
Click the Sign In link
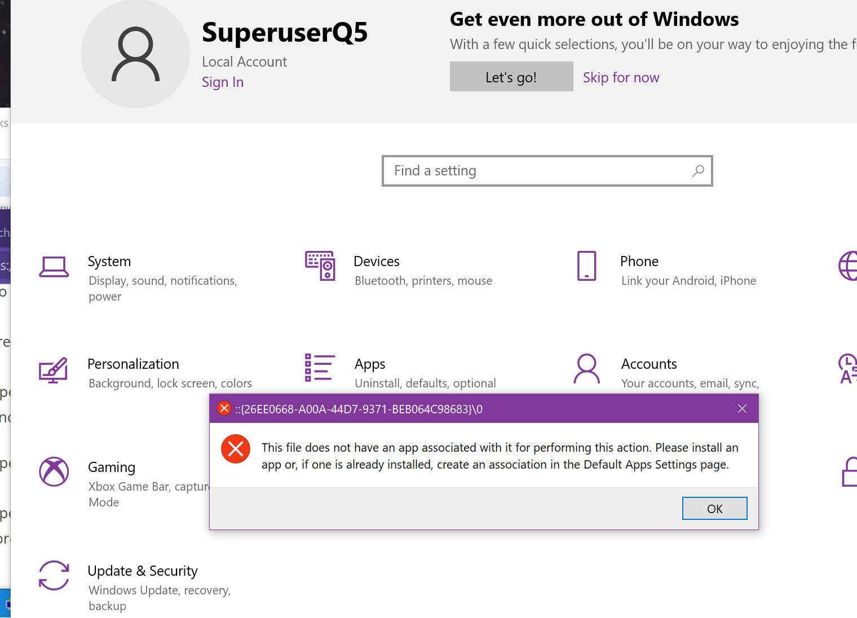(x=223, y=82)
